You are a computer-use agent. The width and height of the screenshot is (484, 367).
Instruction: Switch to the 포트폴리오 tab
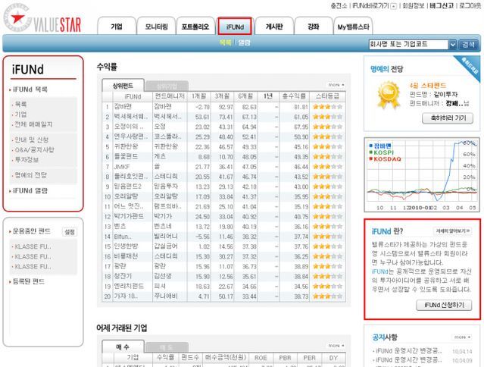pos(195,27)
